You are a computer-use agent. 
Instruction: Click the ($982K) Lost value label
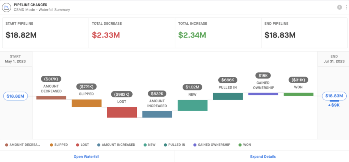coord(122,95)
